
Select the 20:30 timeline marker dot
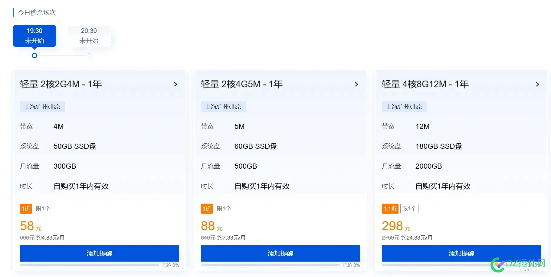click(x=89, y=56)
